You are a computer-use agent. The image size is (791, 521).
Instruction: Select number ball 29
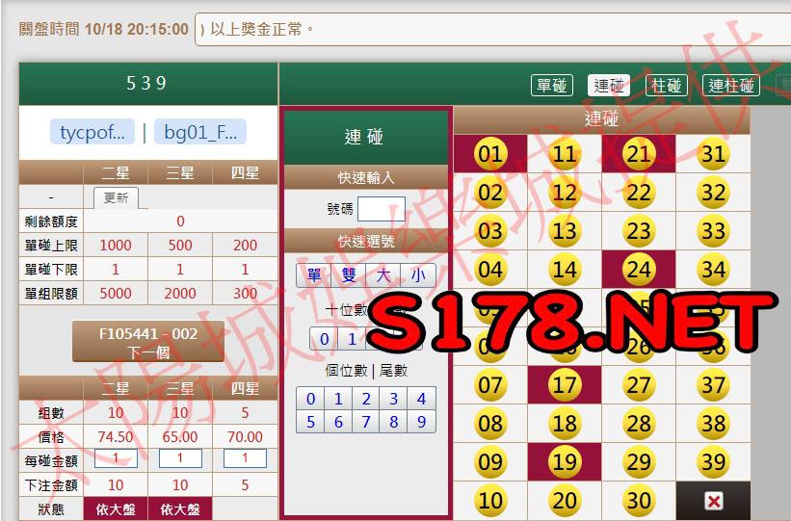639,462
